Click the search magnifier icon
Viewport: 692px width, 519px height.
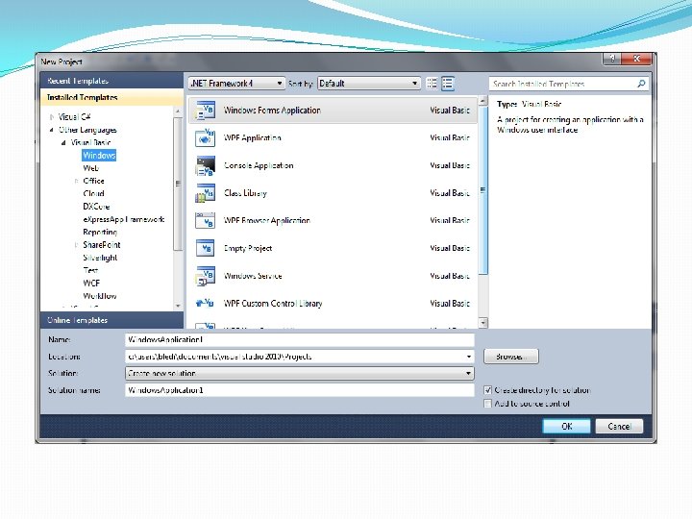pos(641,84)
